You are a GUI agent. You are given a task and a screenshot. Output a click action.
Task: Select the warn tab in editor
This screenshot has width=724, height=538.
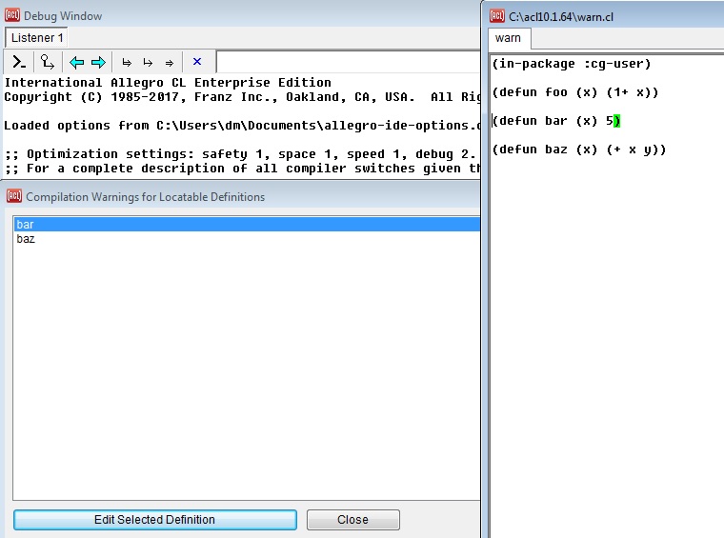pos(509,38)
